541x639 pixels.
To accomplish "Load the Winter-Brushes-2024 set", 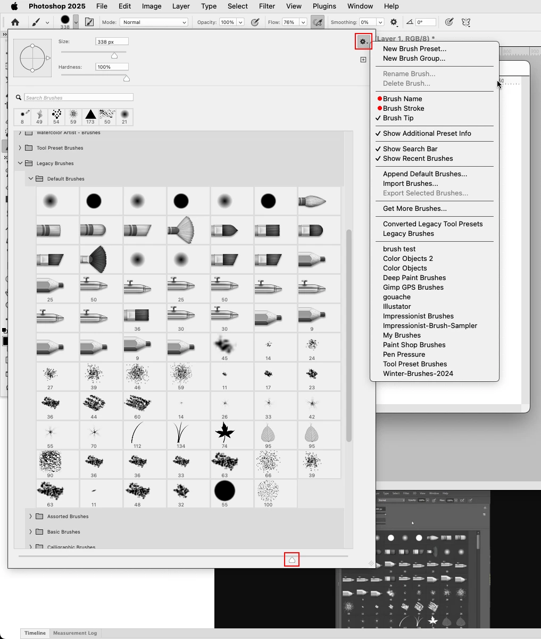I will point(418,373).
